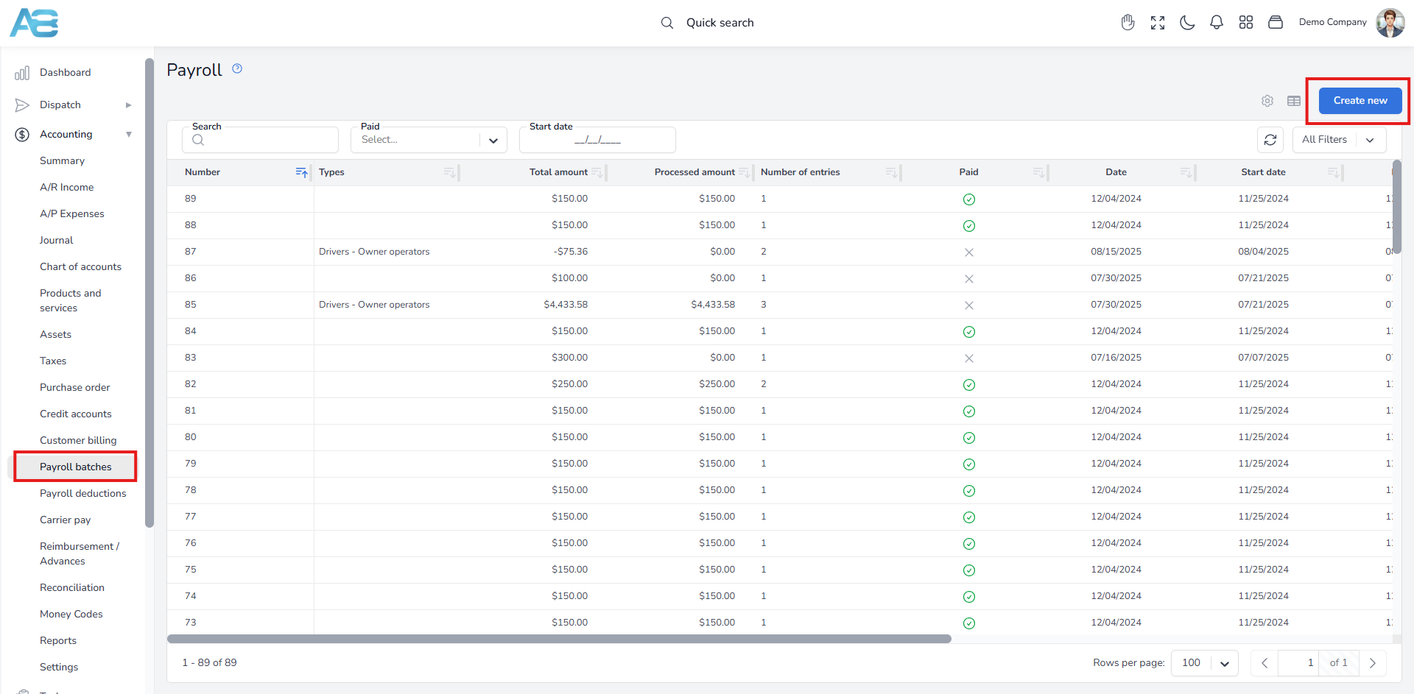Screen dimensions: 1414x694
Task: Sort by Number column ascending icon
Action: point(301,172)
